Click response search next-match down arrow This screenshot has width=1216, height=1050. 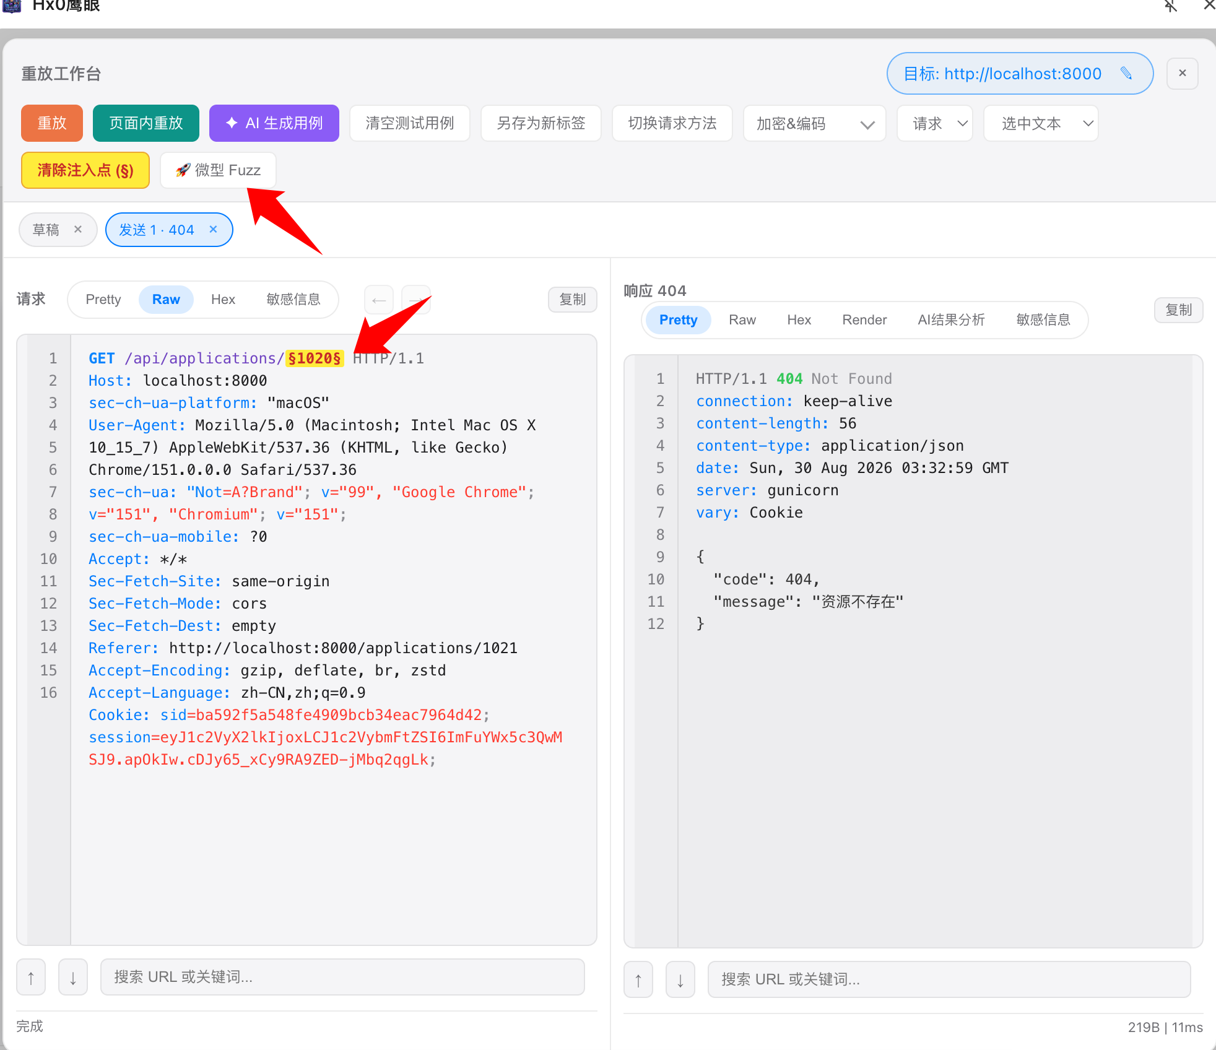pyautogui.click(x=680, y=980)
